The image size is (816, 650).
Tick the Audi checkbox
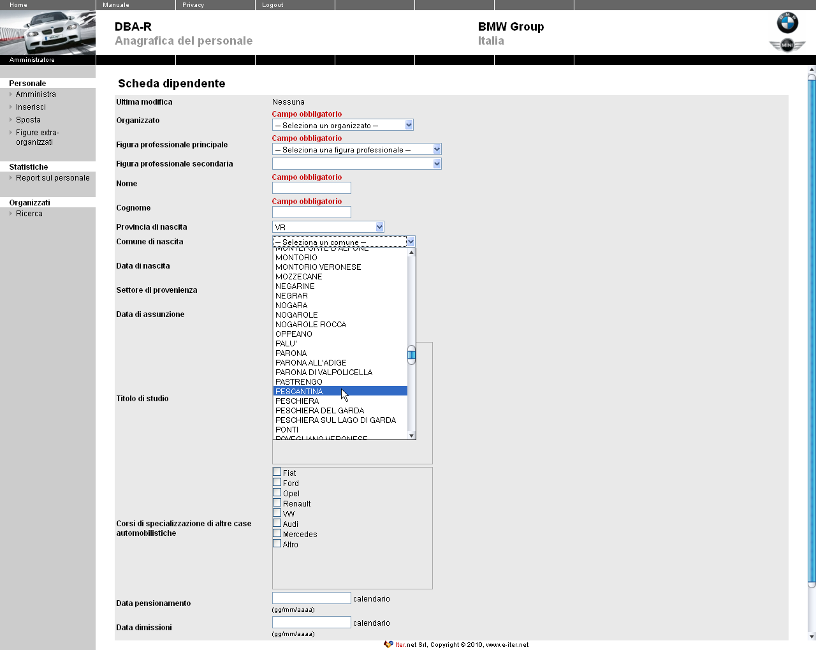(x=277, y=523)
